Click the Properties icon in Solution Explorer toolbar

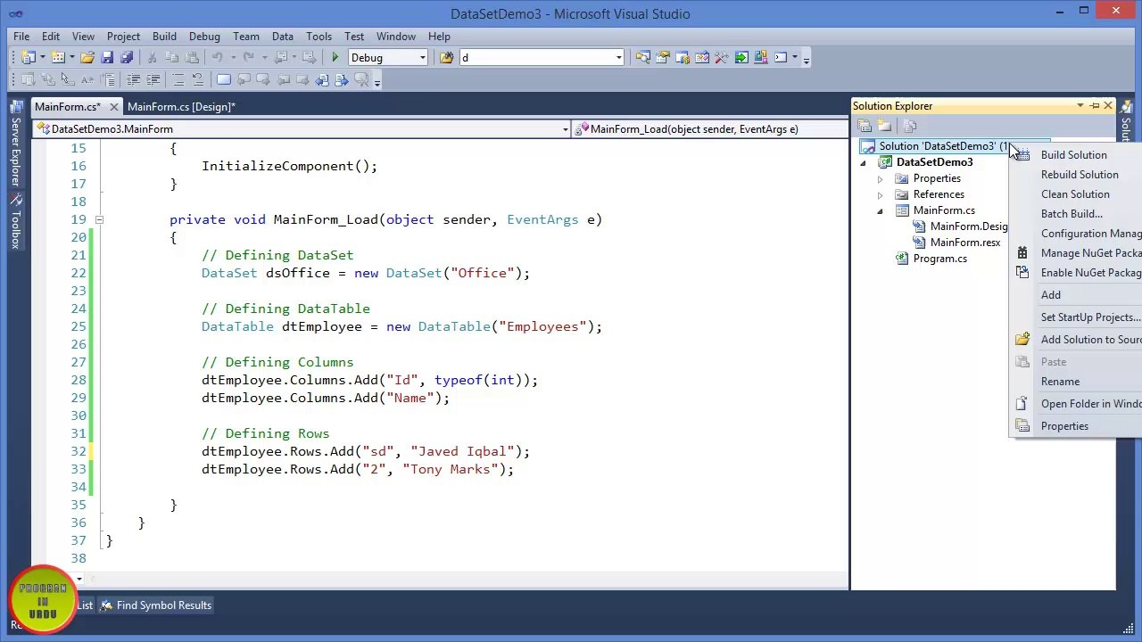[865, 127]
